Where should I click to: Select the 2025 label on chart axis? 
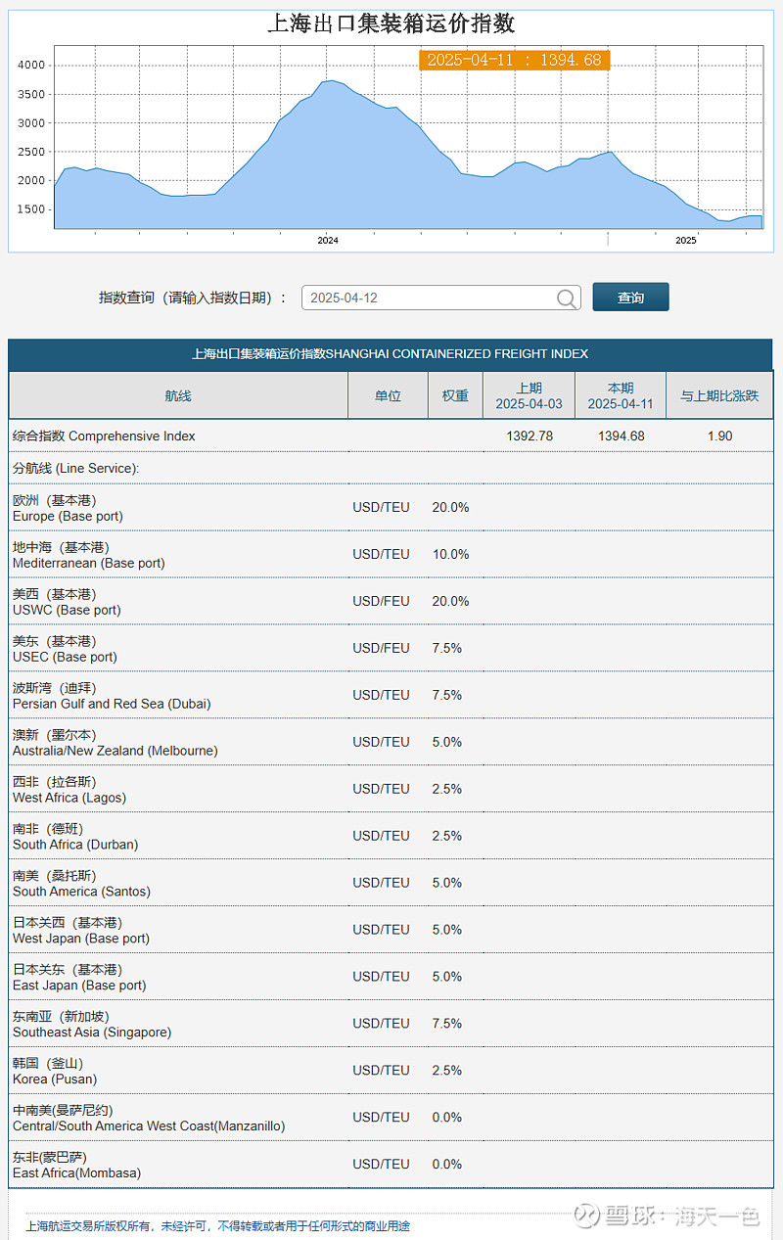pos(685,240)
